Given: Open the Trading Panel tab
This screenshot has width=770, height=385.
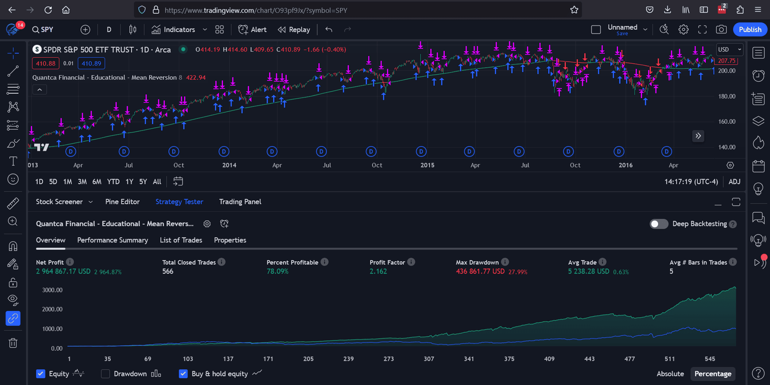Looking at the screenshot, I should pos(240,202).
